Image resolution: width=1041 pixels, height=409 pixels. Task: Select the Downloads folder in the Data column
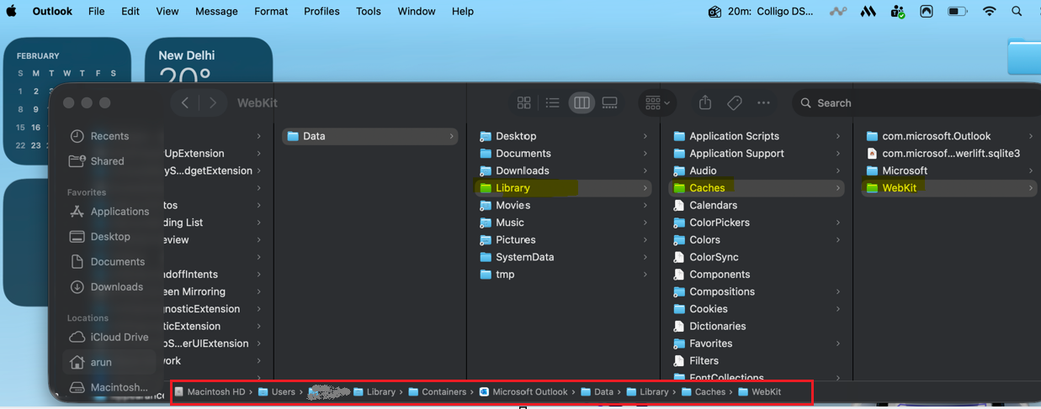point(563,170)
